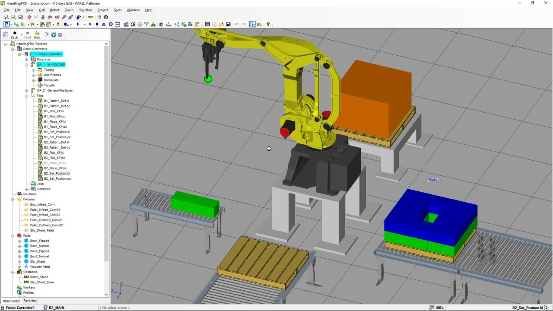Select B1_Pick_KP.kl file in tree
The image size is (553, 311).
pos(54,111)
